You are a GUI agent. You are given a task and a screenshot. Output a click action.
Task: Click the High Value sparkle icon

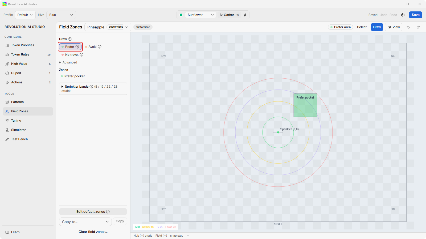click(x=7, y=64)
